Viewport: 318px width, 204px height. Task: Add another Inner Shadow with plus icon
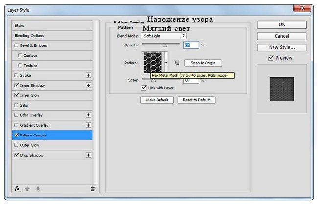click(x=89, y=85)
